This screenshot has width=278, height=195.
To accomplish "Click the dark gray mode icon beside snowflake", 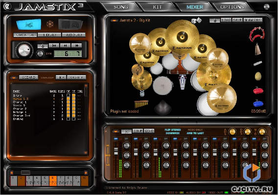I will [71, 24].
